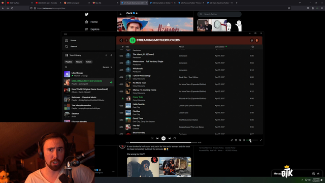Viewport: 325px width, 183px height.
Task: Go to the previous track
Action: click(x=157, y=138)
